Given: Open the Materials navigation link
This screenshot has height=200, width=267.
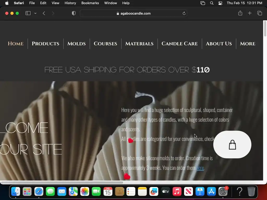Looking at the screenshot, I should (139, 44).
